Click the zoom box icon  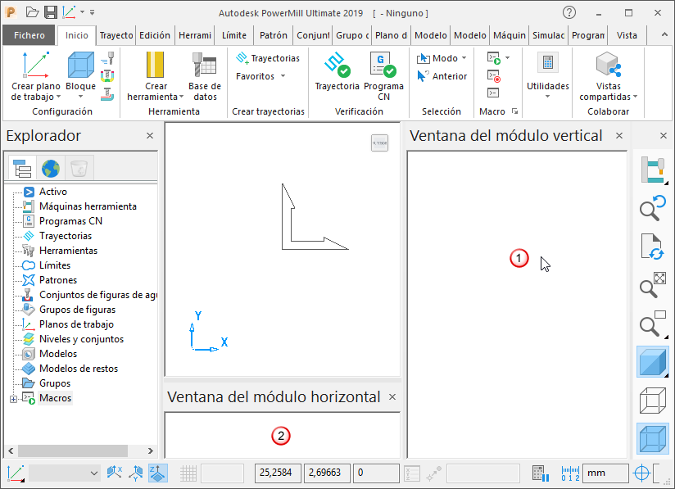pos(653,323)
